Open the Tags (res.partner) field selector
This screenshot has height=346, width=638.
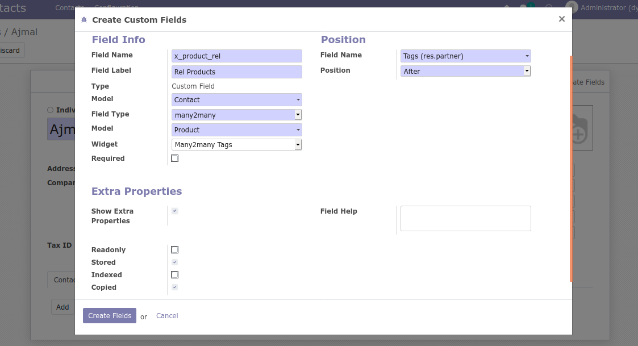[x=465, y=56]
